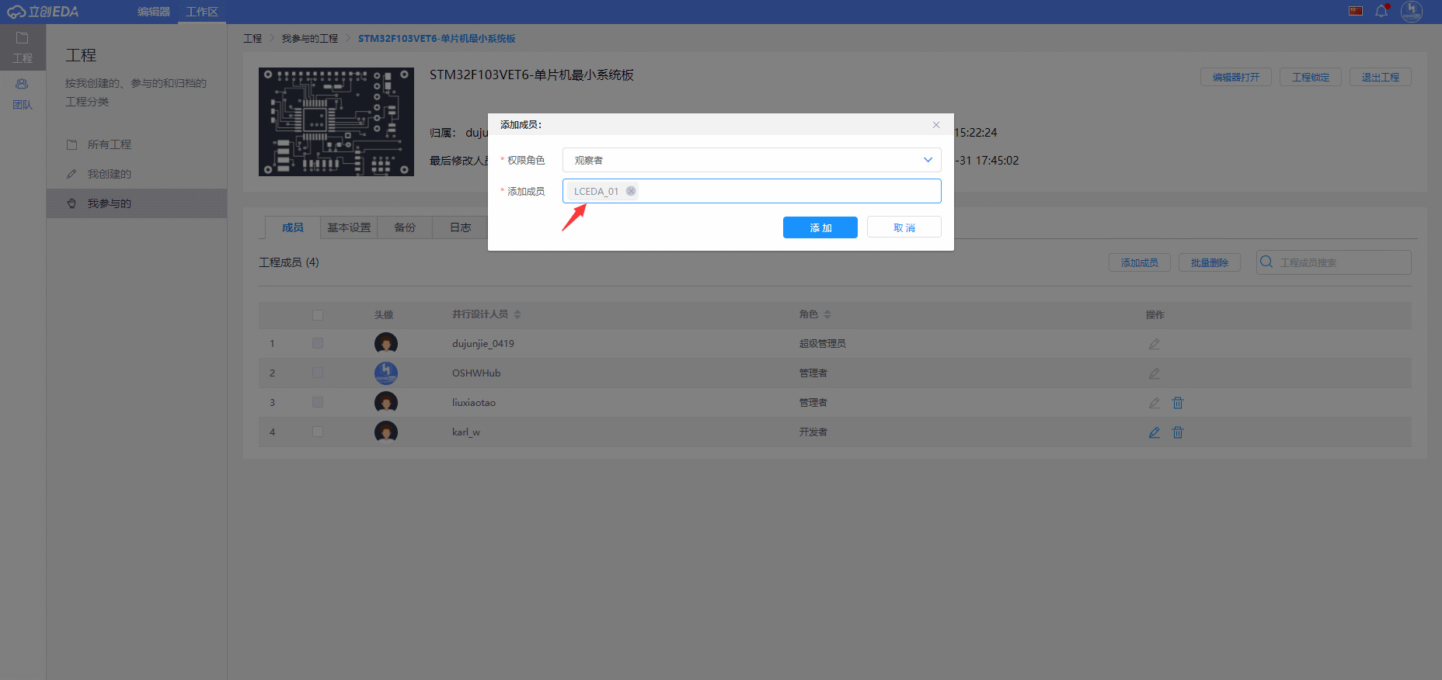Check the dujunjie_0419 row checkbox
Screen dimensions: 1442x680
coord(318,343)
